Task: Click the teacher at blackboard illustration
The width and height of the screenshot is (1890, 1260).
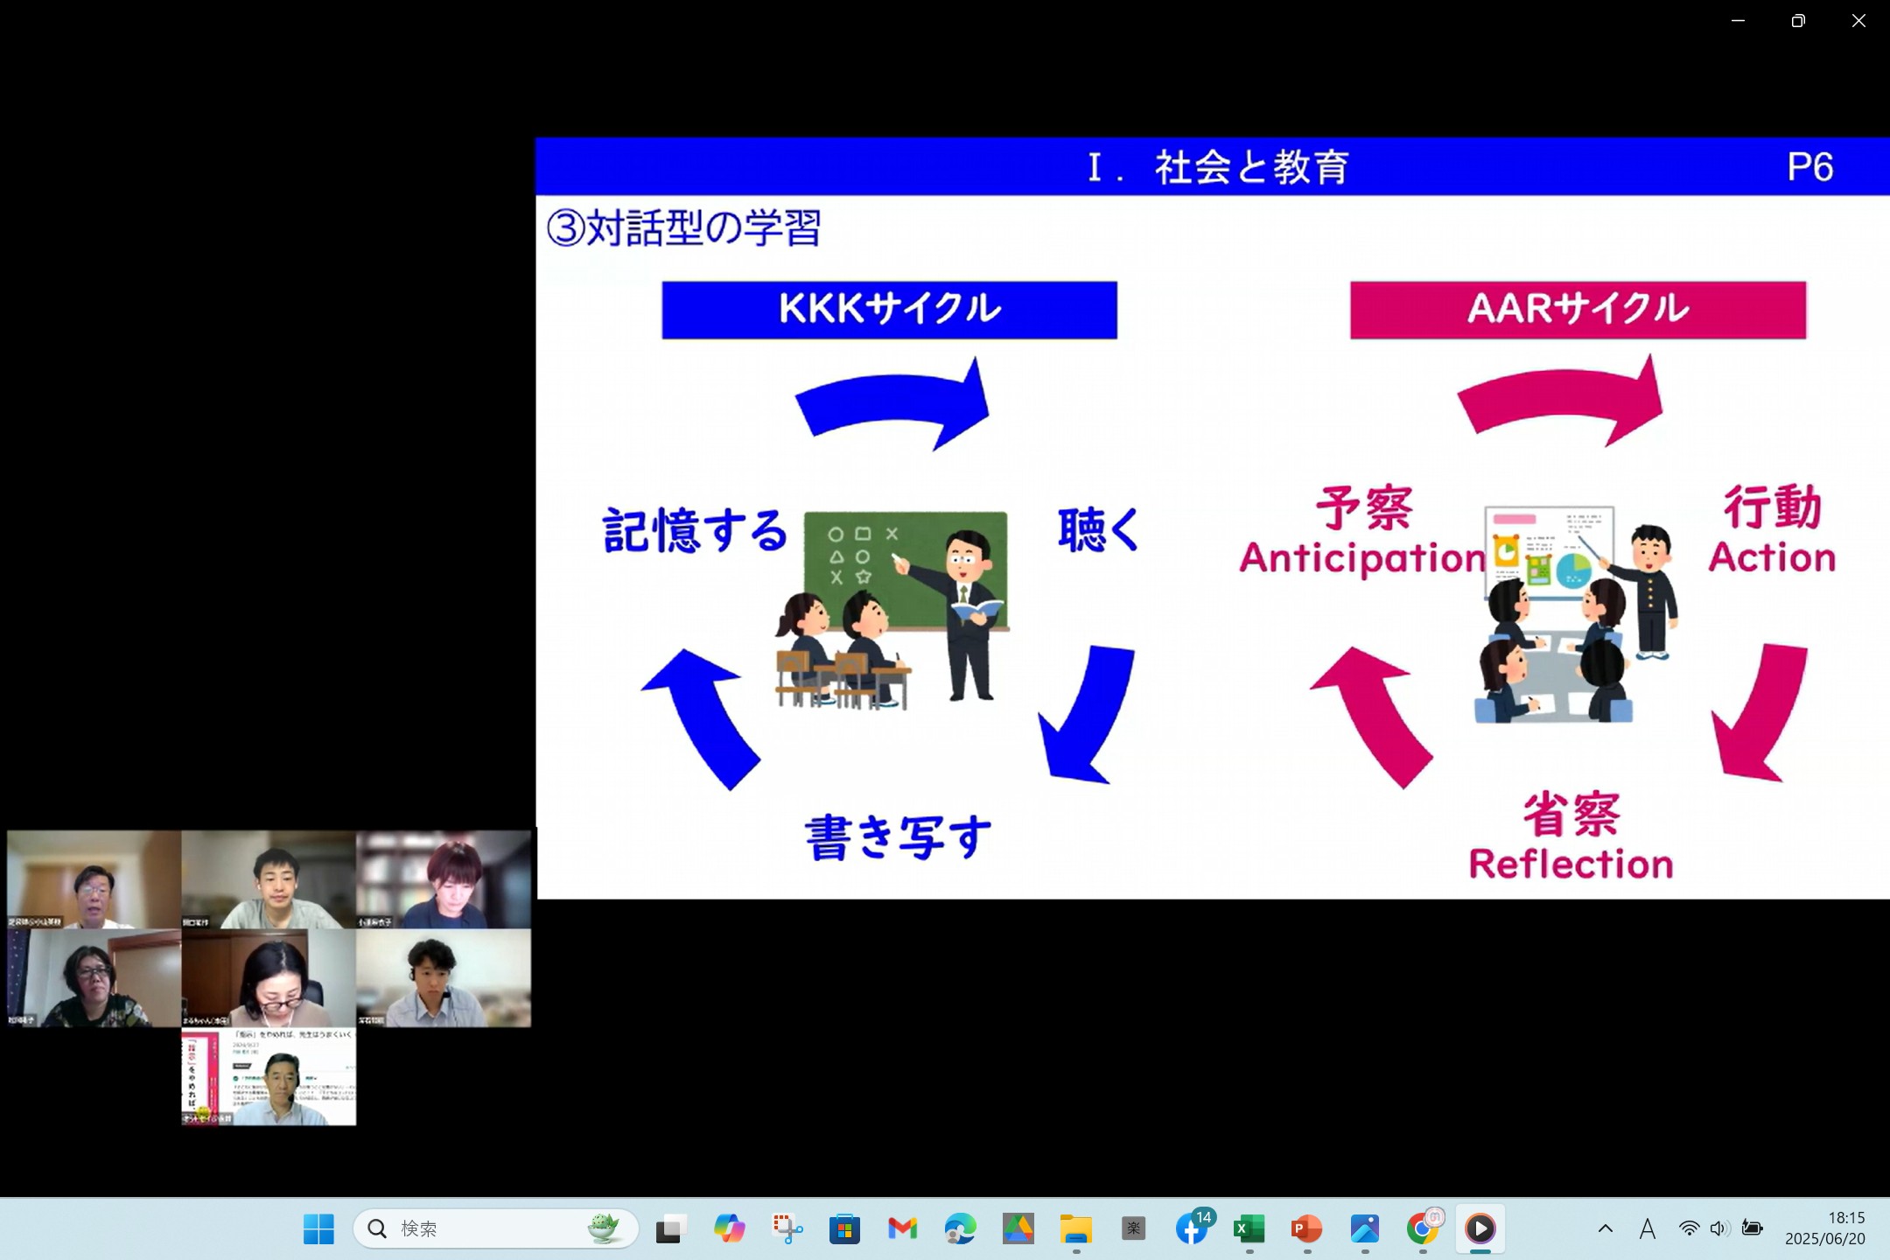Action: click(x=892, y=611)
